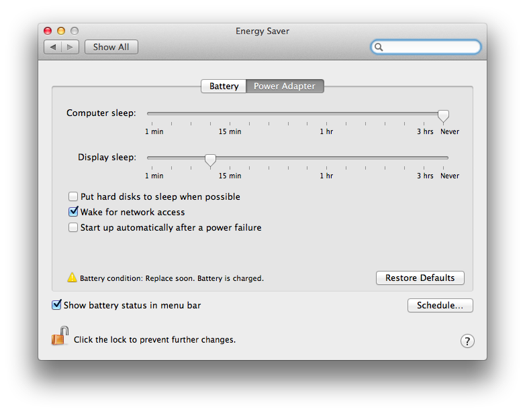Click the Display sleep slider thumb

click(210, 160)
